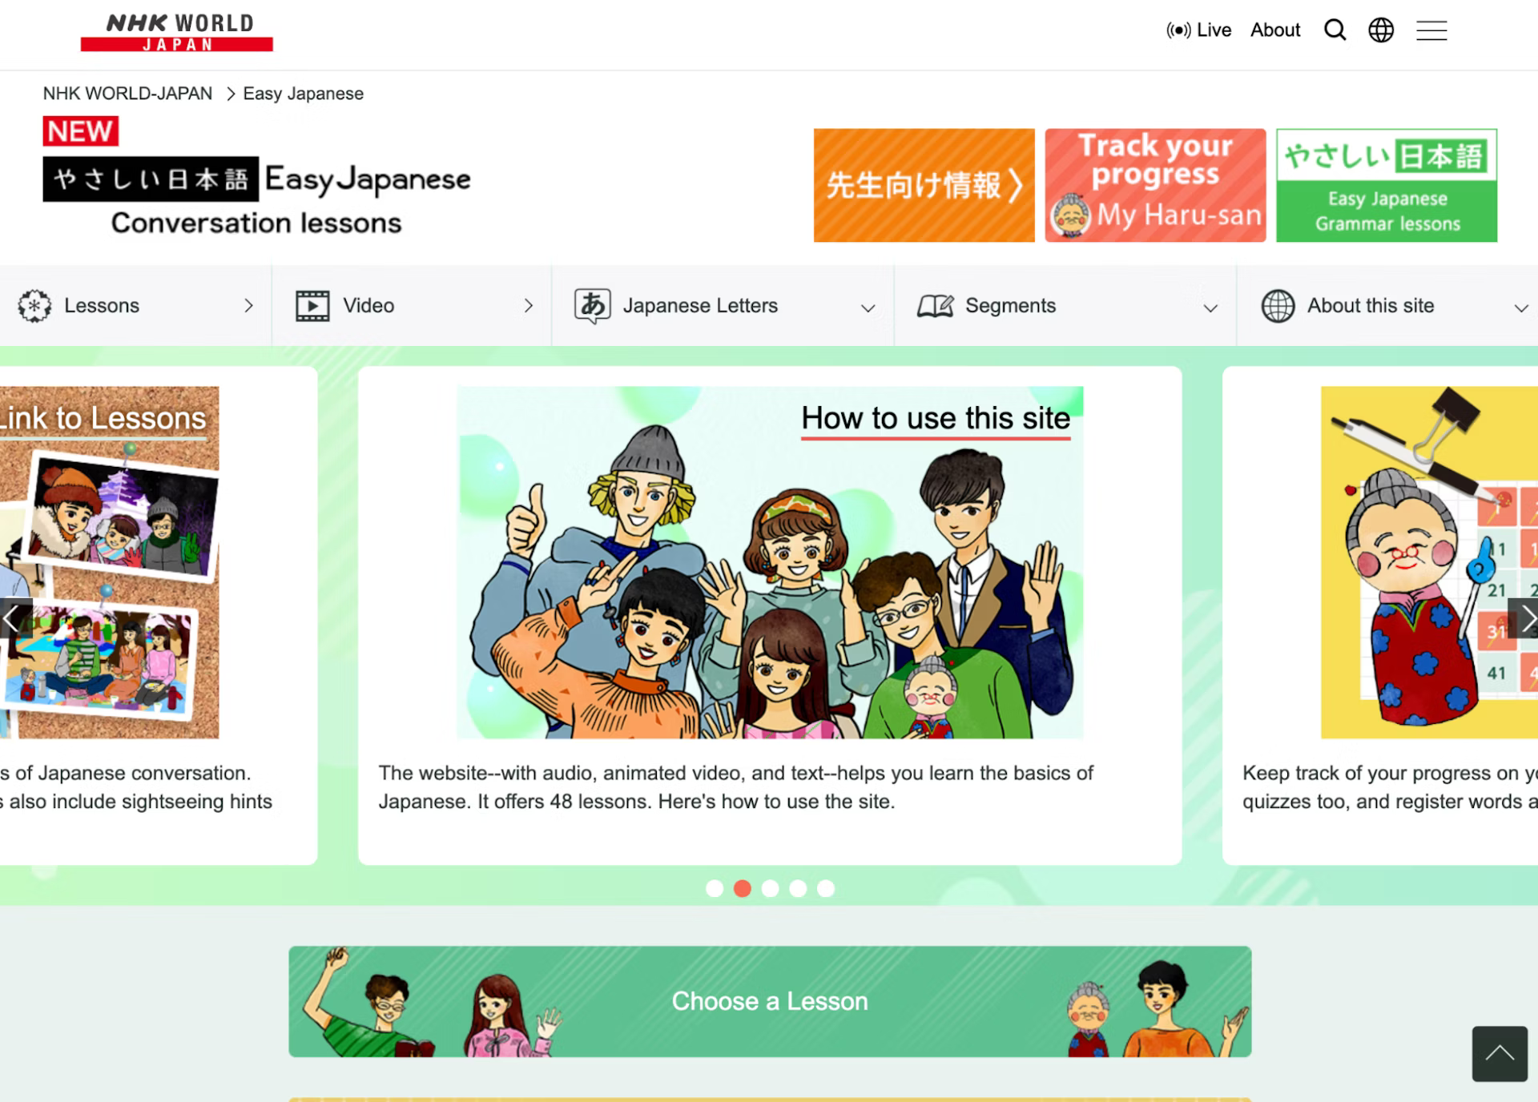Select the last carousel dot
This screenshot has width=1538, height=1102.
coord(826,888)
